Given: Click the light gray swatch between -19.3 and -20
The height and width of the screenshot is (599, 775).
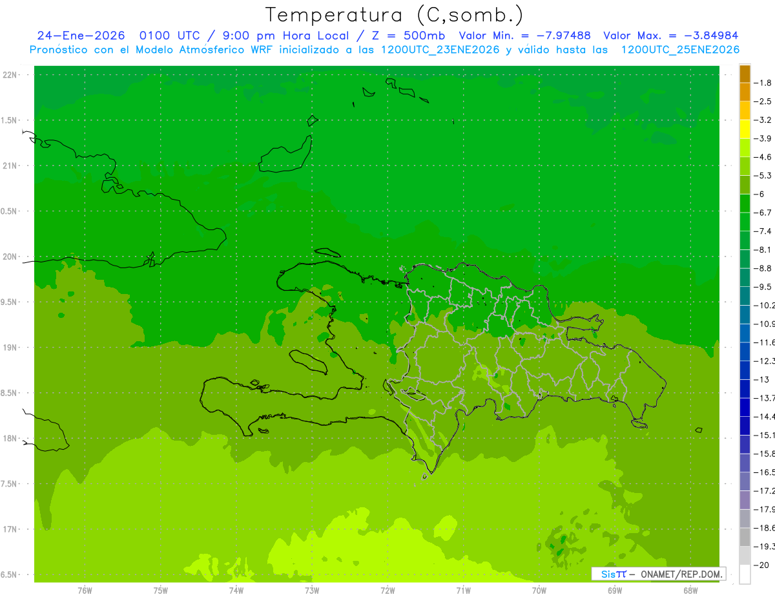Looking at the screenshot, I should 745,556.
